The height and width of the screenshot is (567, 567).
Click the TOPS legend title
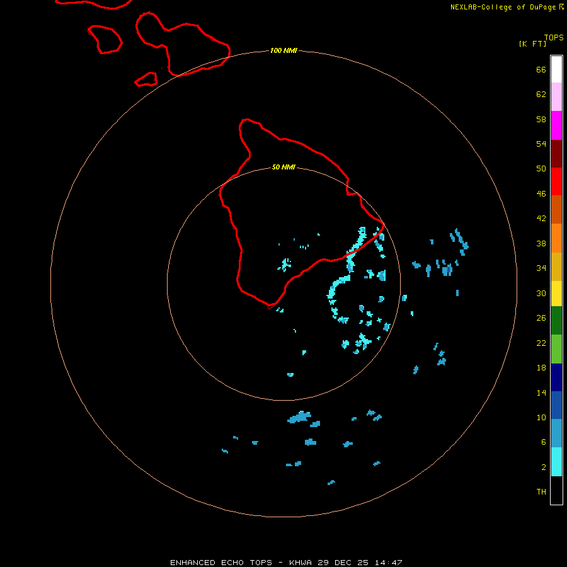554,37
